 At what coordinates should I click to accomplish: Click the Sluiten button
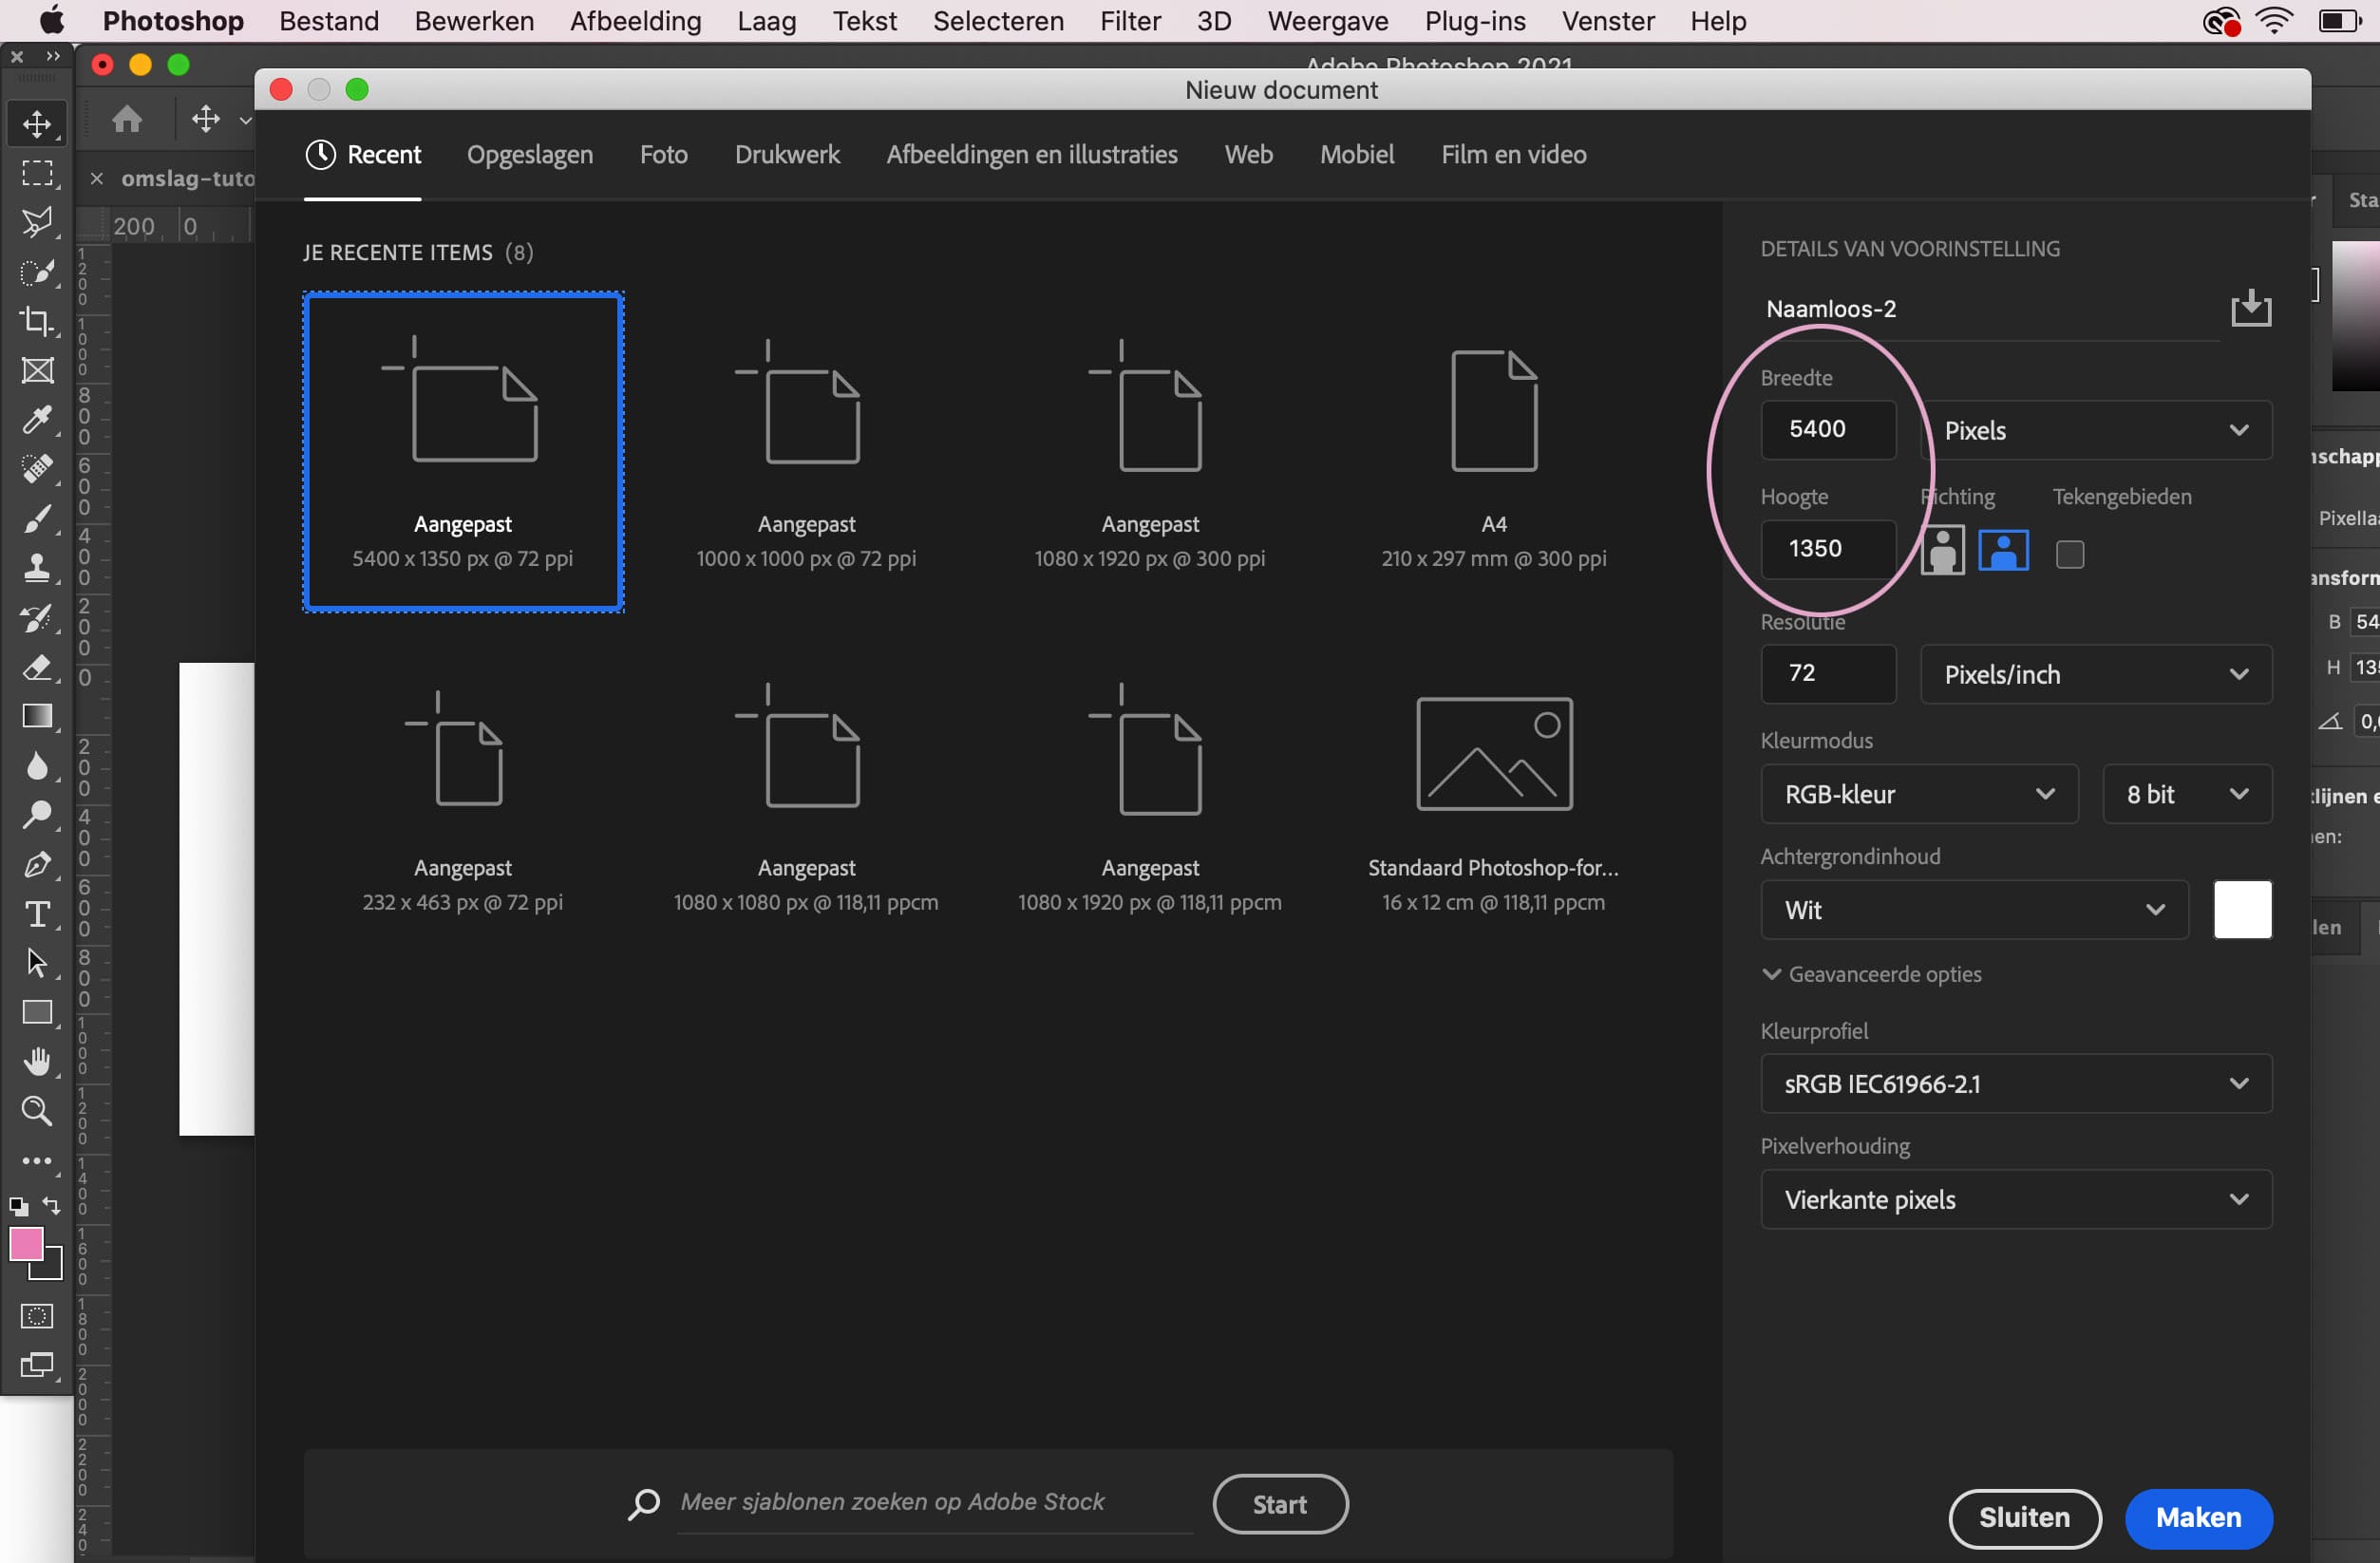2024,1517
